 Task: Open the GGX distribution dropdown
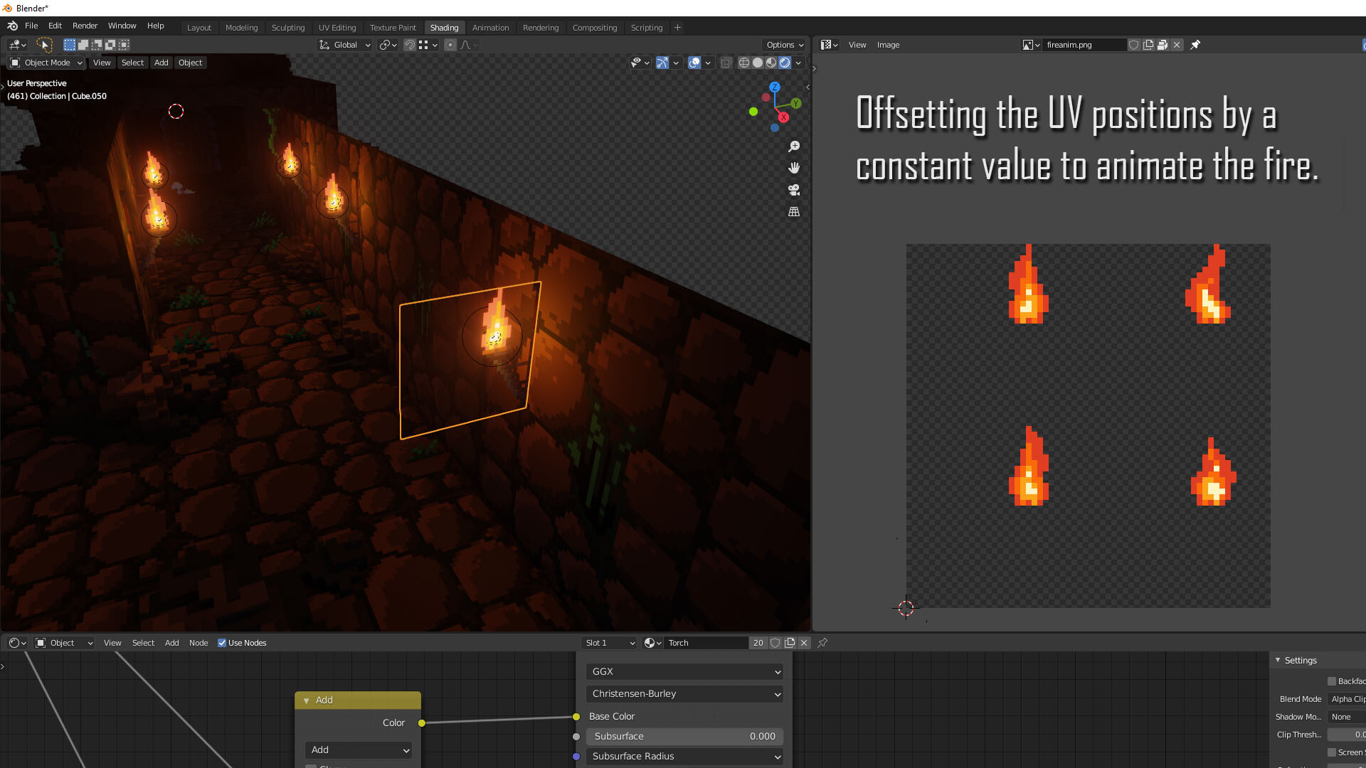tap(684, 671)
